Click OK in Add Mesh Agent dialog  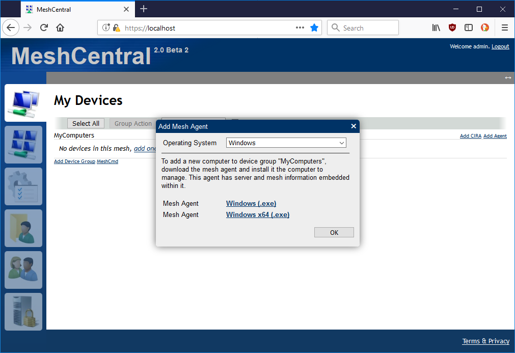click(x=334, y=232)
